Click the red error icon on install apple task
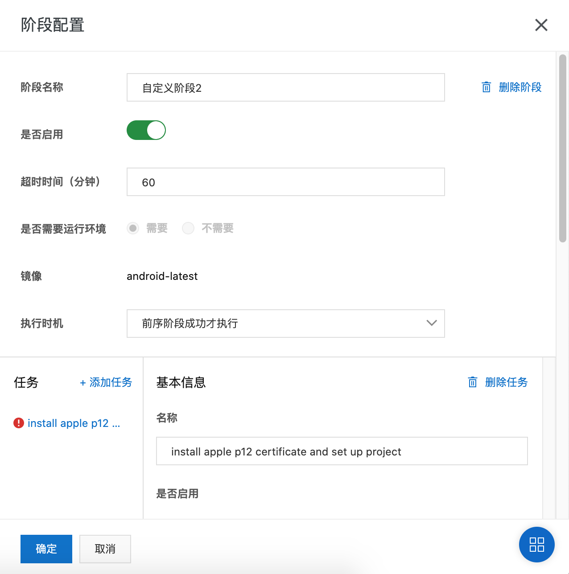Viewport: 569px width, 574px height. point(19,423)
